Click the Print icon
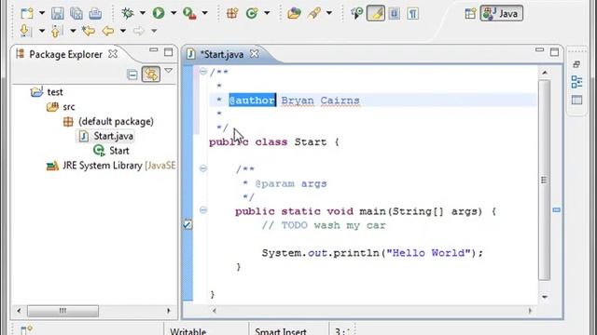The image size is (597, 335). 95,14
